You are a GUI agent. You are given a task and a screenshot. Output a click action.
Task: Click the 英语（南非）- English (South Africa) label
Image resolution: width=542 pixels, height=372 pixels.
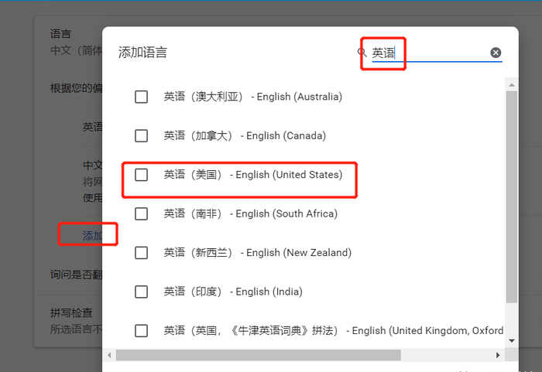pyautogui.click(x=251, y=213)
